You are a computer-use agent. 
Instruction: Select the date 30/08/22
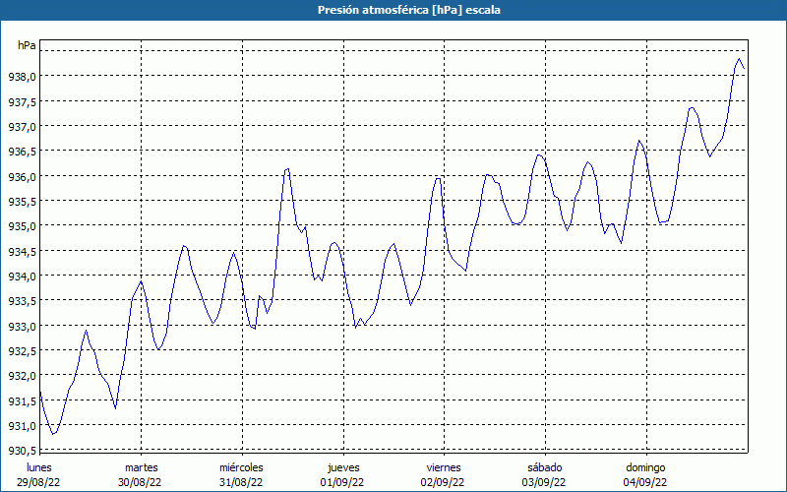click(140, 482)
